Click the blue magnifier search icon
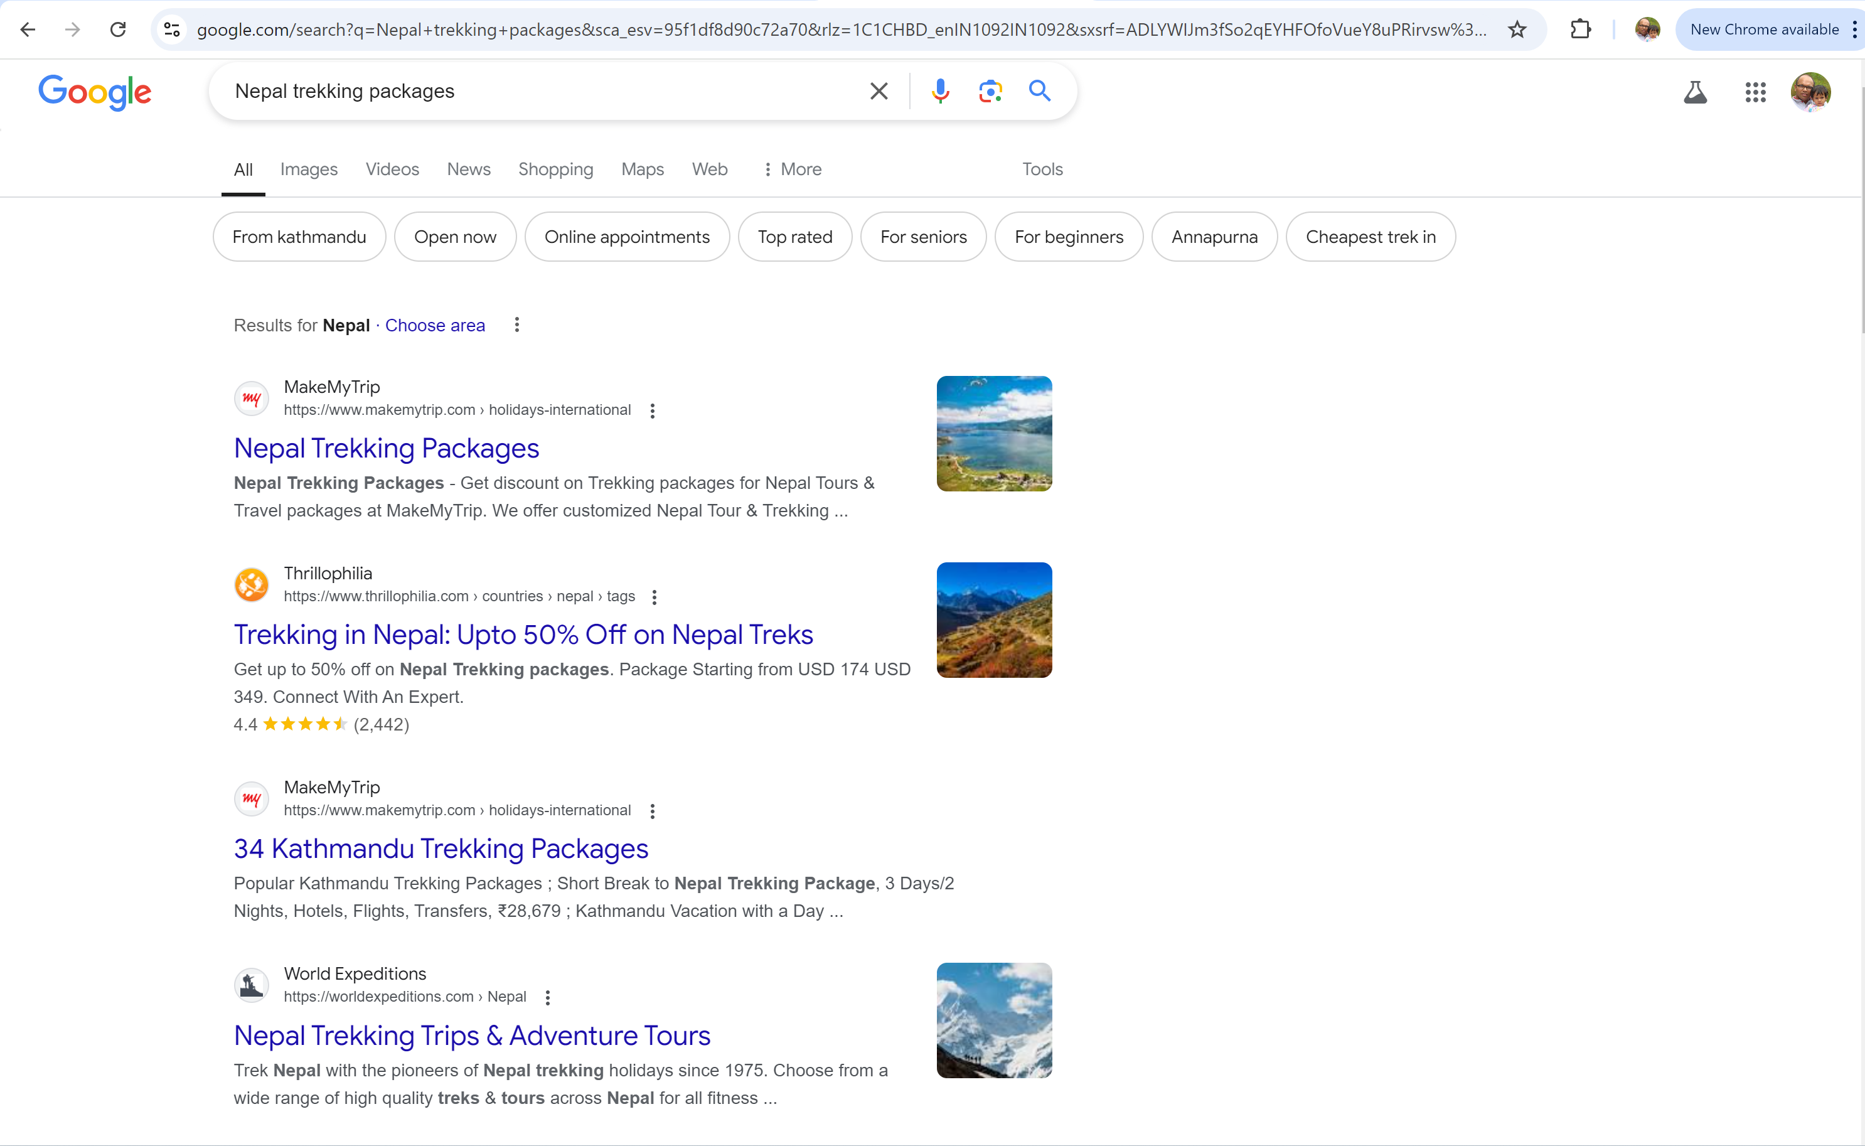Screen dimensions: 1865x1146 coord(1040,91)
